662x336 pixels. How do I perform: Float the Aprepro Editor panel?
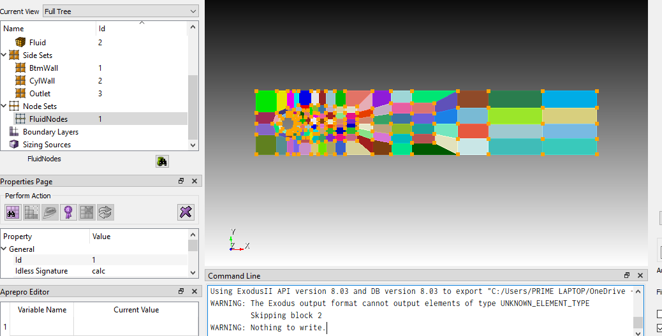point(181,291)
